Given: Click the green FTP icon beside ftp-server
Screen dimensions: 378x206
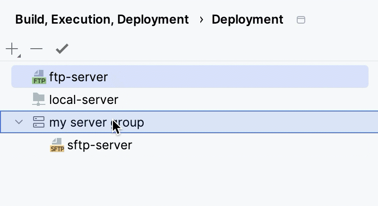Looking at the screenshot, I should click(39, 77).
